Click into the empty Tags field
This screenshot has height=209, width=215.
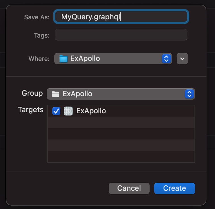pos(121,35)
